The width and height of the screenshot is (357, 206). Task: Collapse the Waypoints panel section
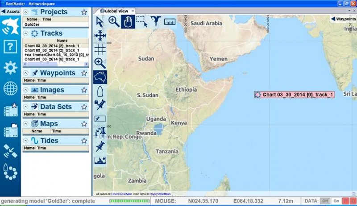[x=25, y=73]
